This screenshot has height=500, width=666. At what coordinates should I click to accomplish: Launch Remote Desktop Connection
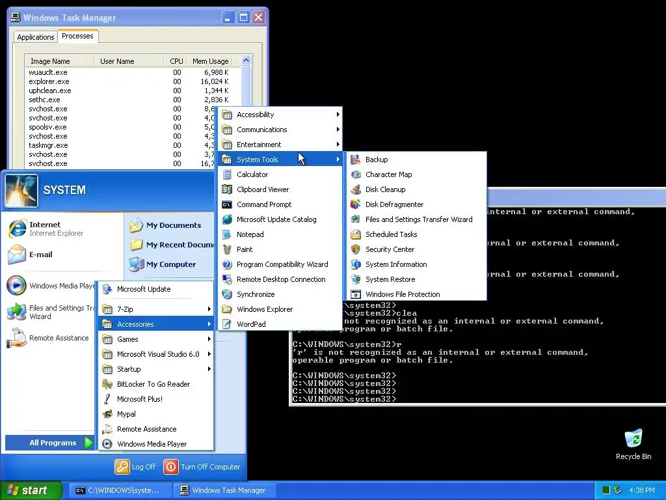pos(280,279)
